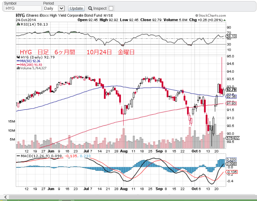Enable the Inspect checkbox
Viewport: 257px width, 201px height.
pyautogui.click(x=111, y=8)
